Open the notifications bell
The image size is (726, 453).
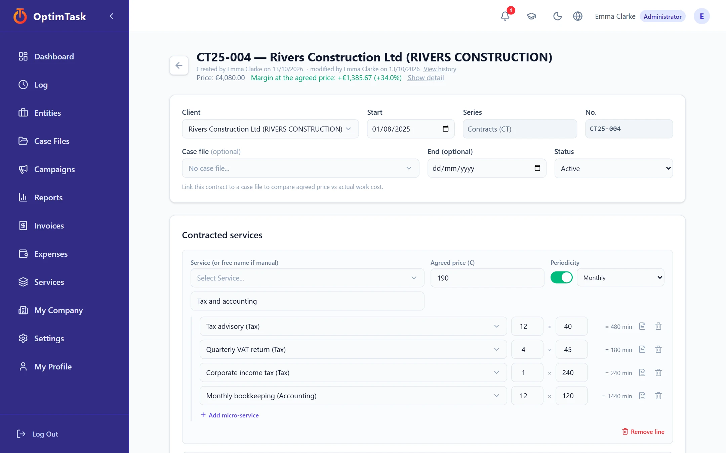[505, 16]
